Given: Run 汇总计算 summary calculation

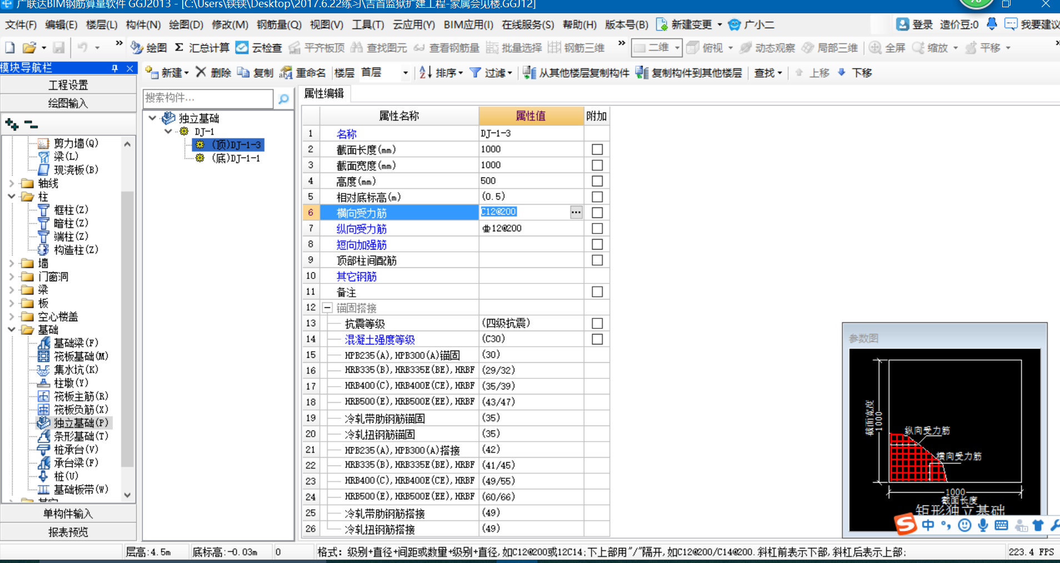Looking at the screenshot, I should [x=202, y=48].
